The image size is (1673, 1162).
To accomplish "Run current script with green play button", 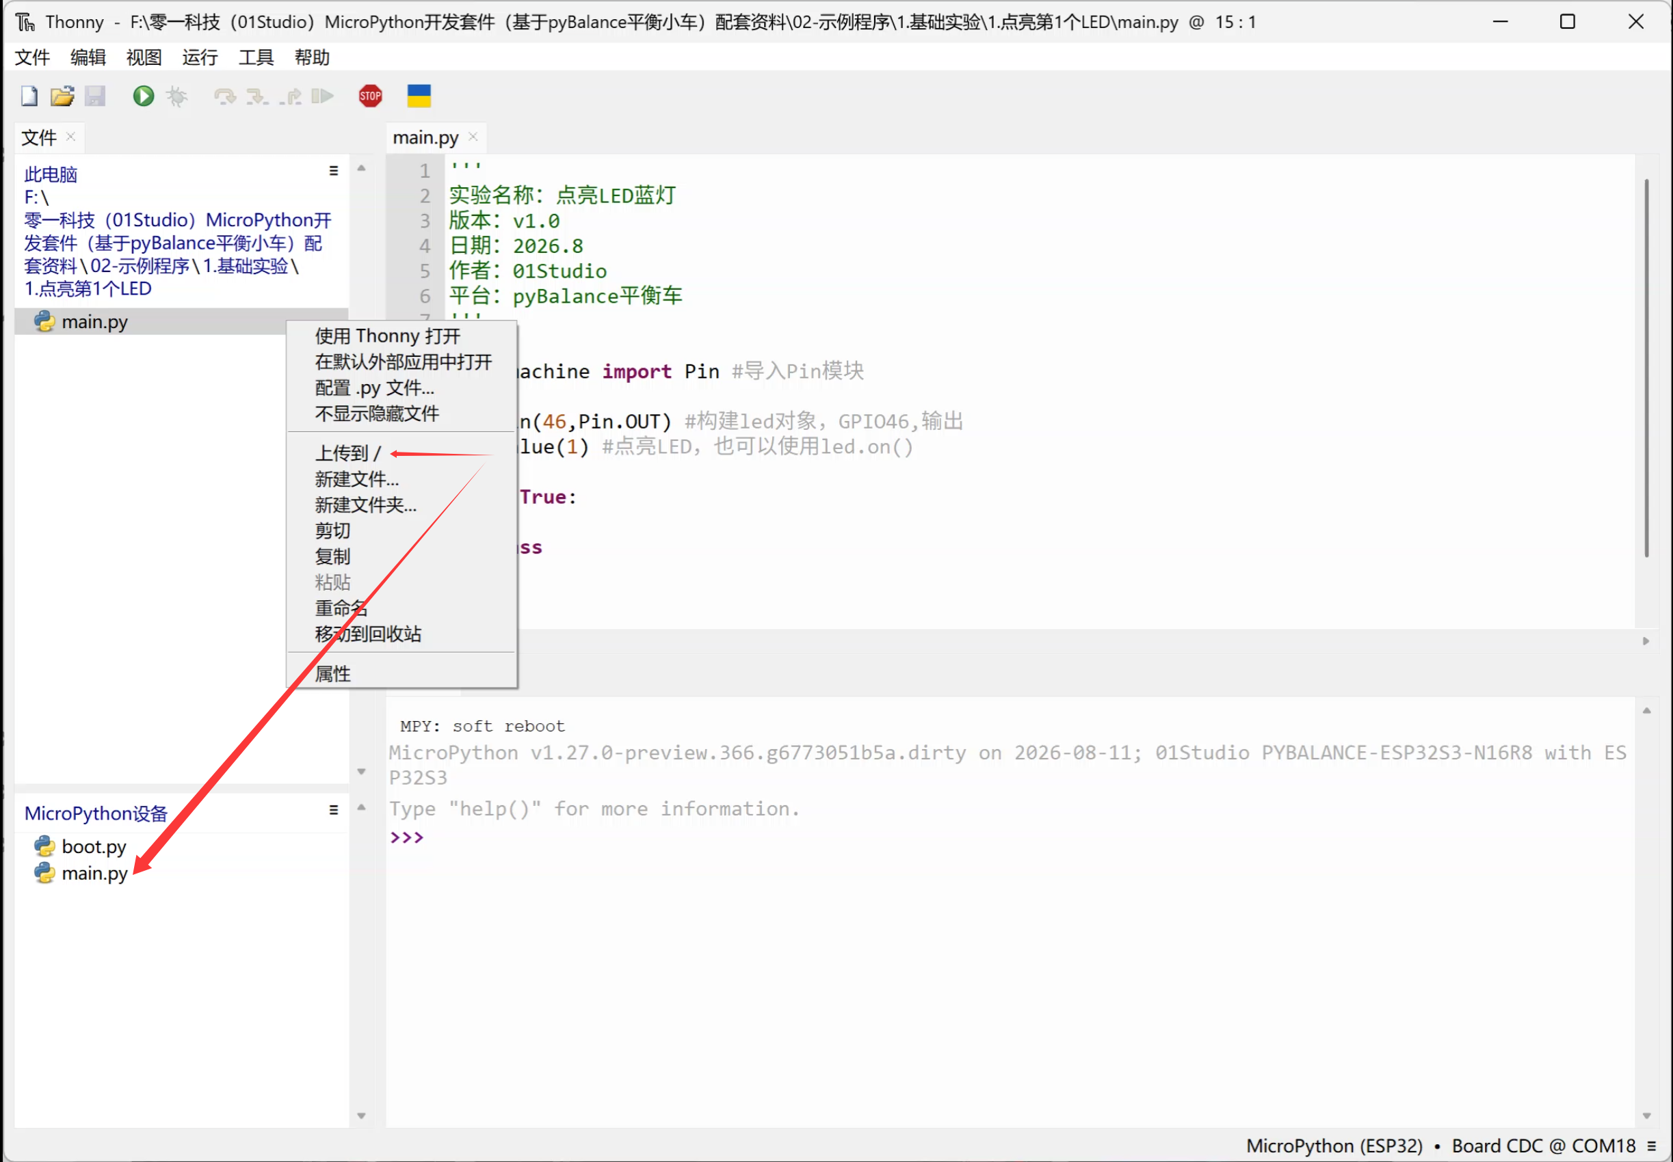I will tap(144, 96).
